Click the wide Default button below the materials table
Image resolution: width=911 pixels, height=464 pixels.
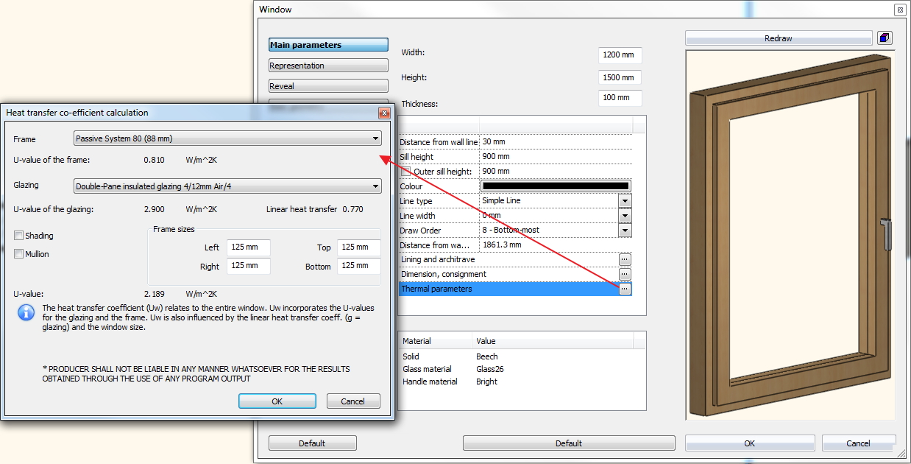(569, 443)
